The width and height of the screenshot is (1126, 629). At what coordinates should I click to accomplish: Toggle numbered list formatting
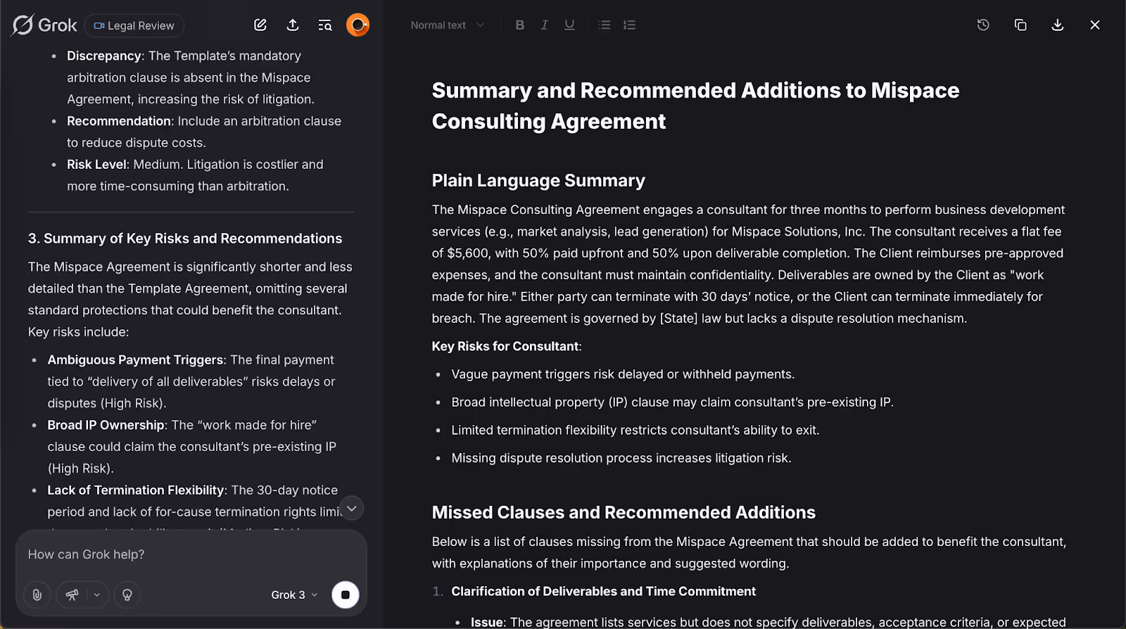tap(630, 25)
